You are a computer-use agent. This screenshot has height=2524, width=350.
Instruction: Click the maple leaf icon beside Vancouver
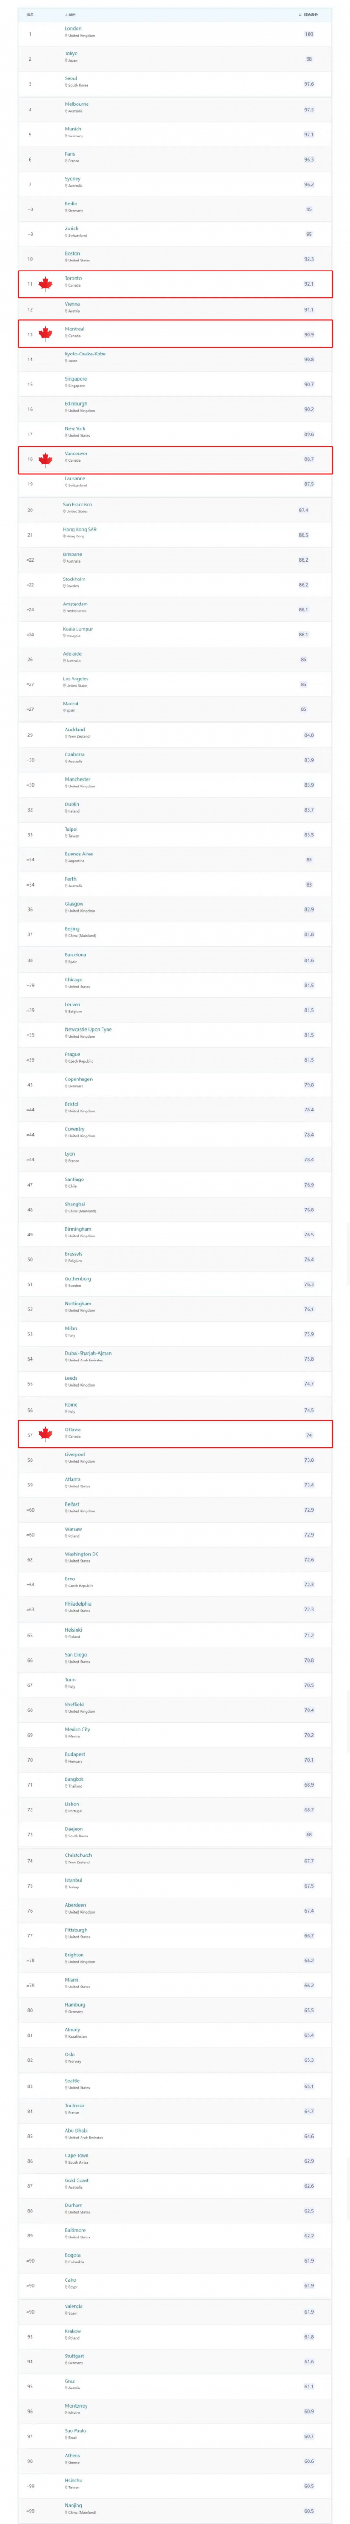(x=45, y=459)
